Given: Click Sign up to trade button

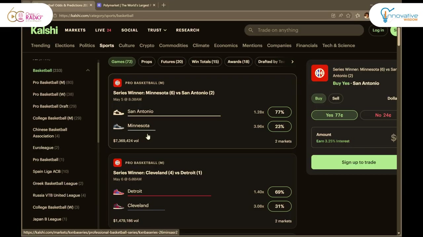Looking at the screenshot, I should click(354, 162).
